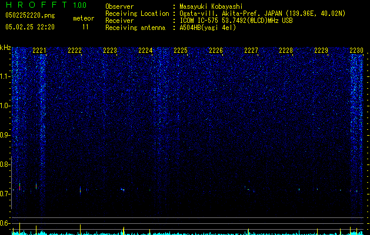Click the 0.9 frequency axis label

(x=5, y=135)
